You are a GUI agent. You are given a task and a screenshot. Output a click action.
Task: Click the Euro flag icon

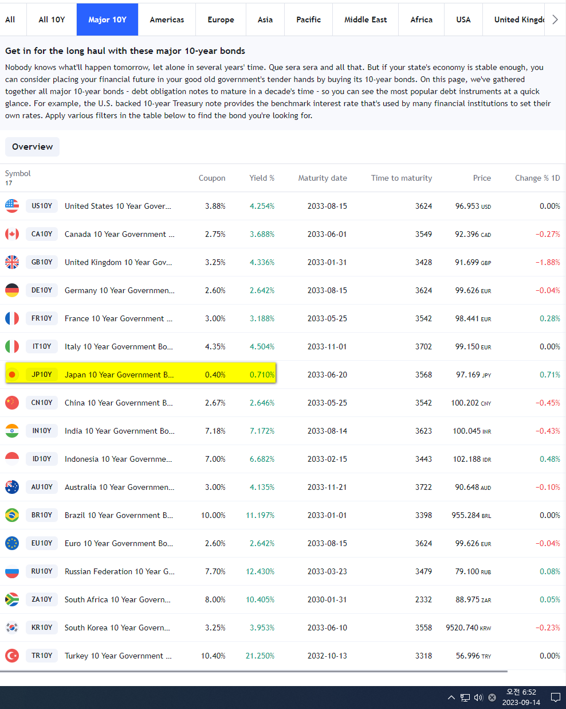12,543
